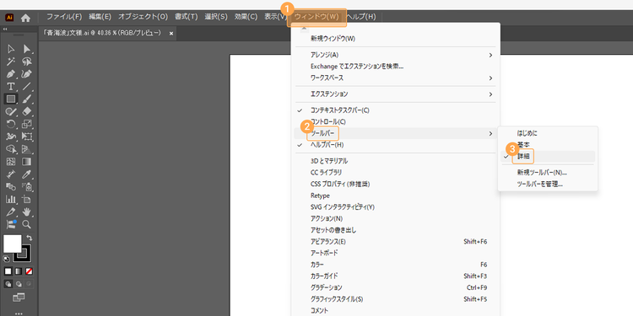
Task: Choose the Shape Builder tool
Action: coord(11,149)
